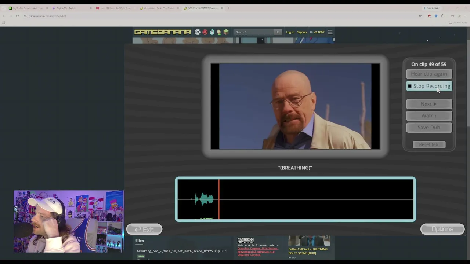Click the "(BREATHING)" subtitle text
Image resolution: width=470 pixels, height=264 pixels.
[x=295, y=168]
